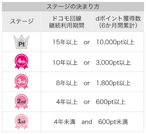
Task: Click the 3rd stage ribbon badge
Action: (21, 82)
